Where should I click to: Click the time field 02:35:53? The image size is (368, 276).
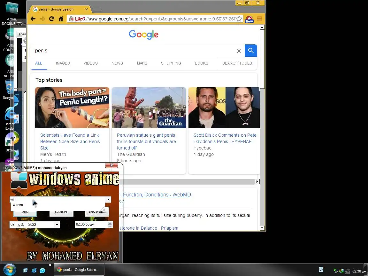tap(91, 224)
